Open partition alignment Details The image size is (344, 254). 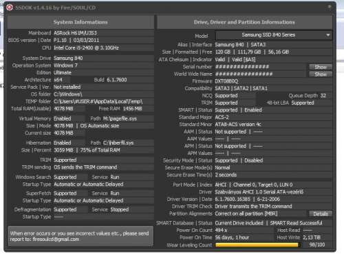click(x=321, y=213)
